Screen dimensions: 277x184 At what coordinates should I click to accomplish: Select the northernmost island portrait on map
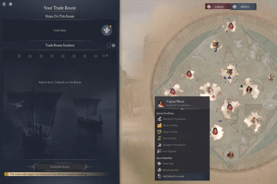point(231,26)
